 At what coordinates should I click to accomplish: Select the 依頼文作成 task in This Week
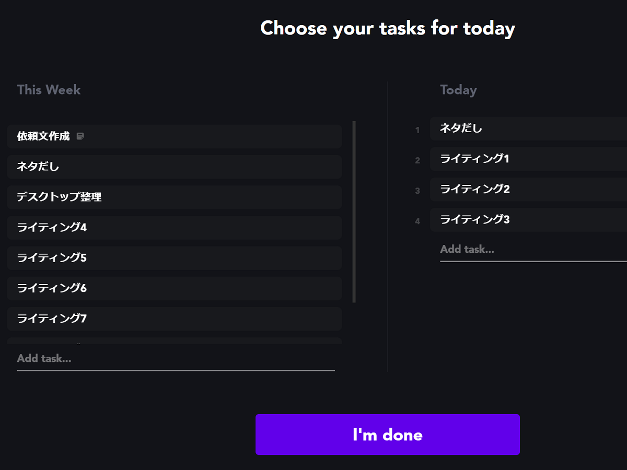coord(175,136)
